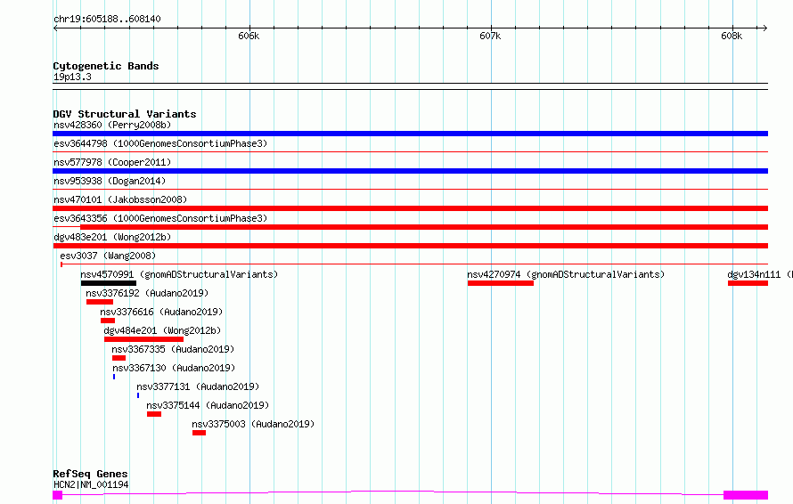
Task: Click the nsv3367335 (Audano2019) red bar
Action: pyautogui.click(x=119, y=358)
